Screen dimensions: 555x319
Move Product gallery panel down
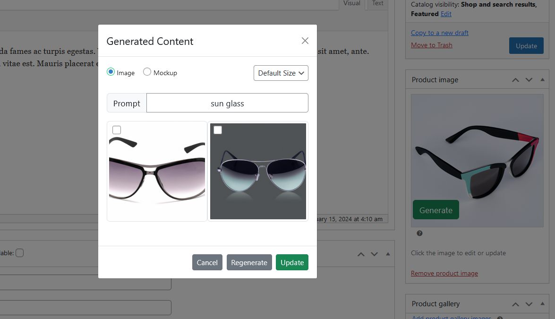529,304
